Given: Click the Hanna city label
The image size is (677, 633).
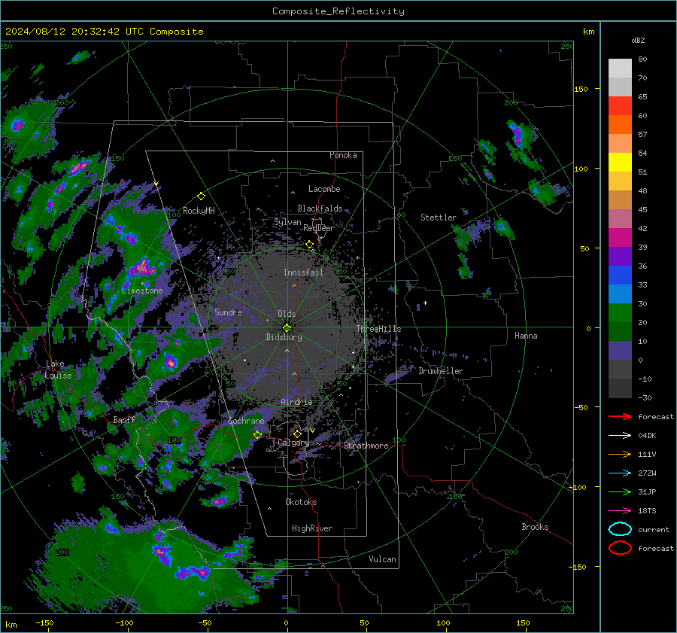Looking at the screenshot, I should (x=526, y=336).
